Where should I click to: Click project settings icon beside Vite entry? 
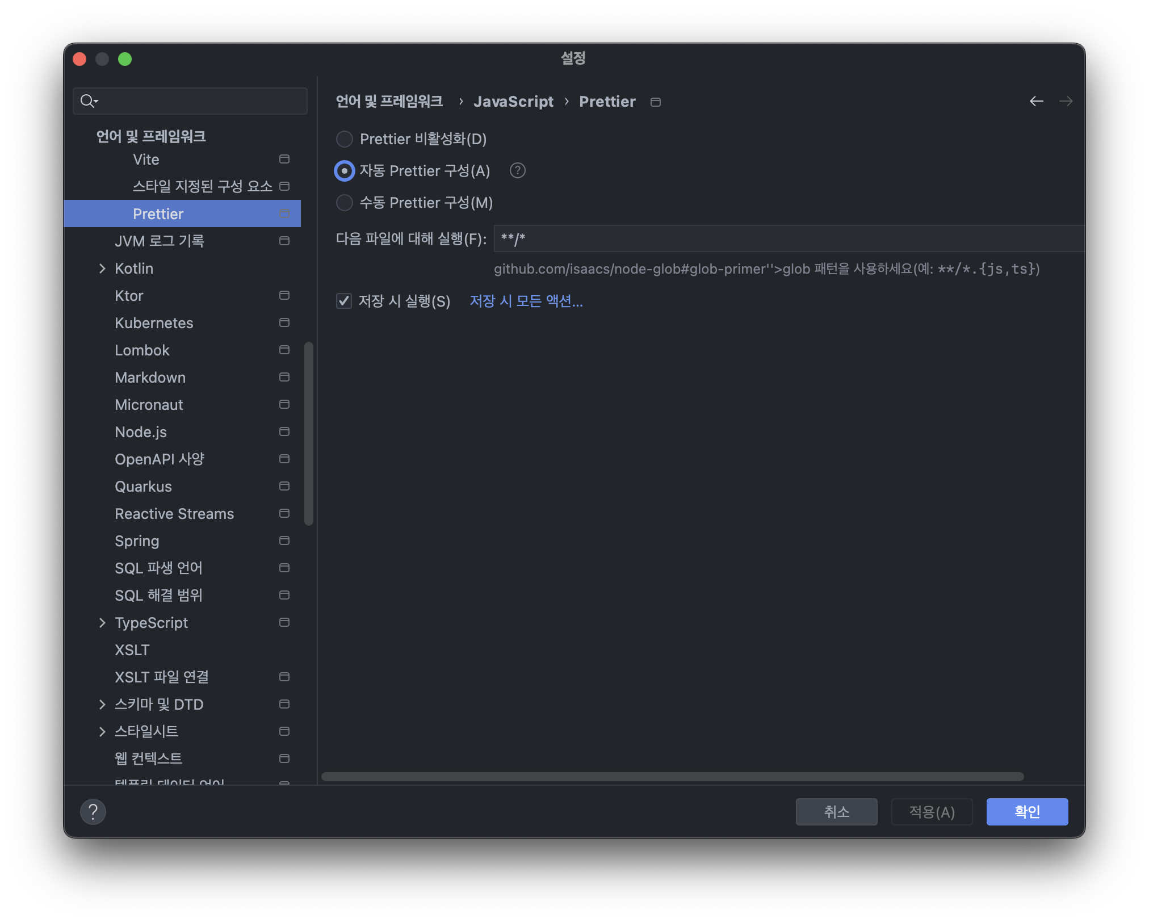click(x=284, y=159)
